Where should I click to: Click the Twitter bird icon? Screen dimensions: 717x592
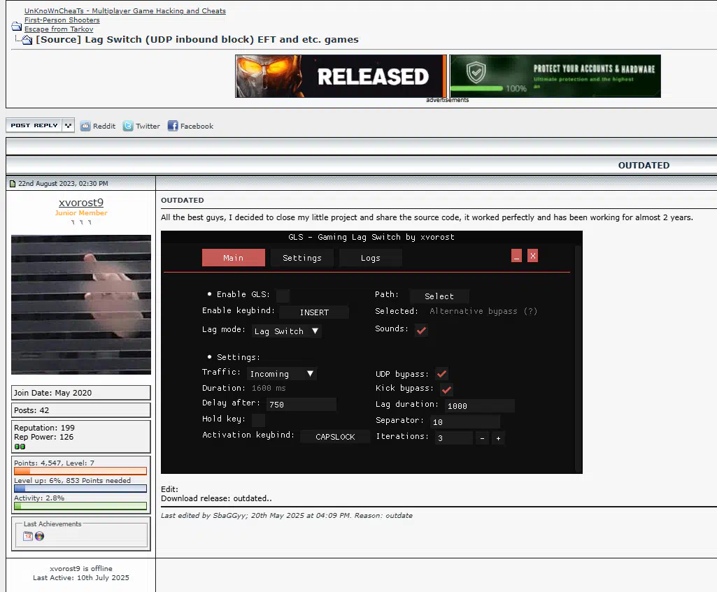coord(128,126)
